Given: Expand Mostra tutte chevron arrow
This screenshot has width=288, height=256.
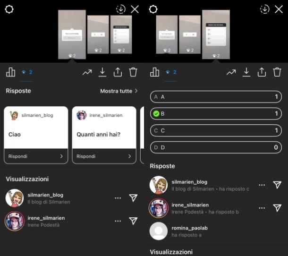Looking at the screenshot, I should point(136,91).
